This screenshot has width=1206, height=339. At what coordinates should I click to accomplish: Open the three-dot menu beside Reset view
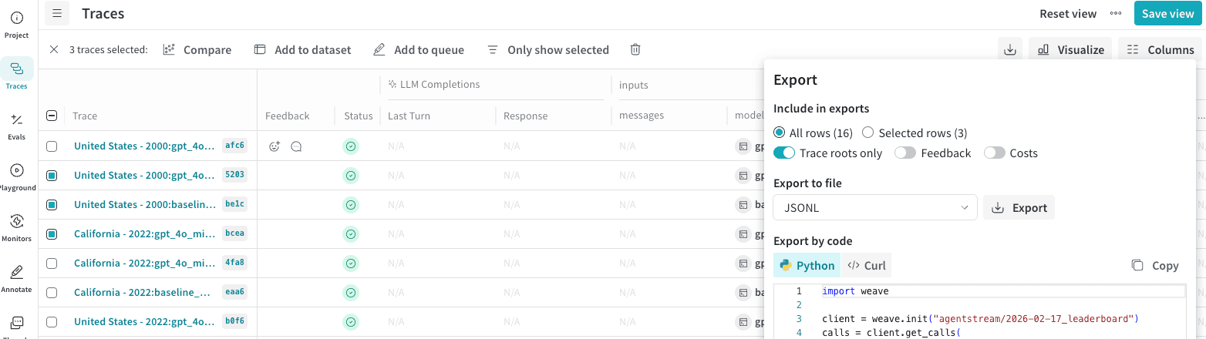coord(1116,13)
